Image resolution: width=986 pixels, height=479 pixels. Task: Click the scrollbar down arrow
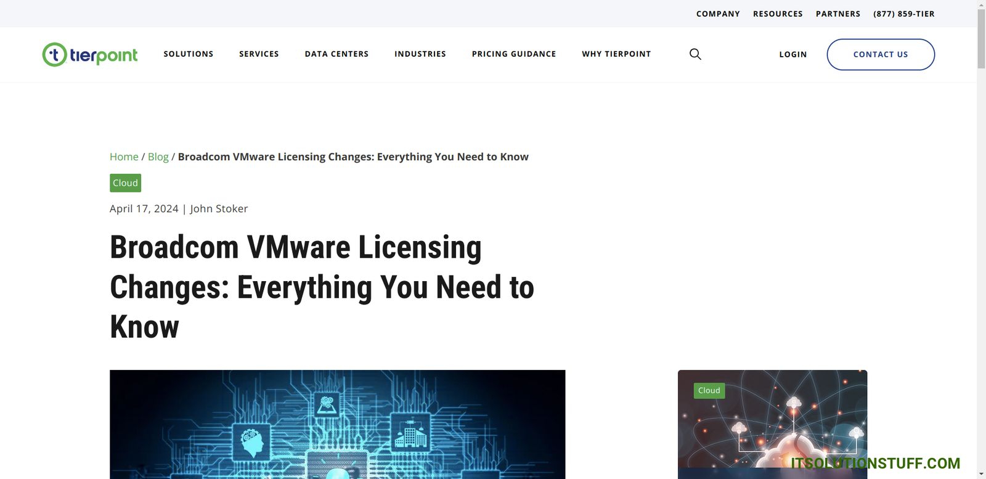click(981, 474)
